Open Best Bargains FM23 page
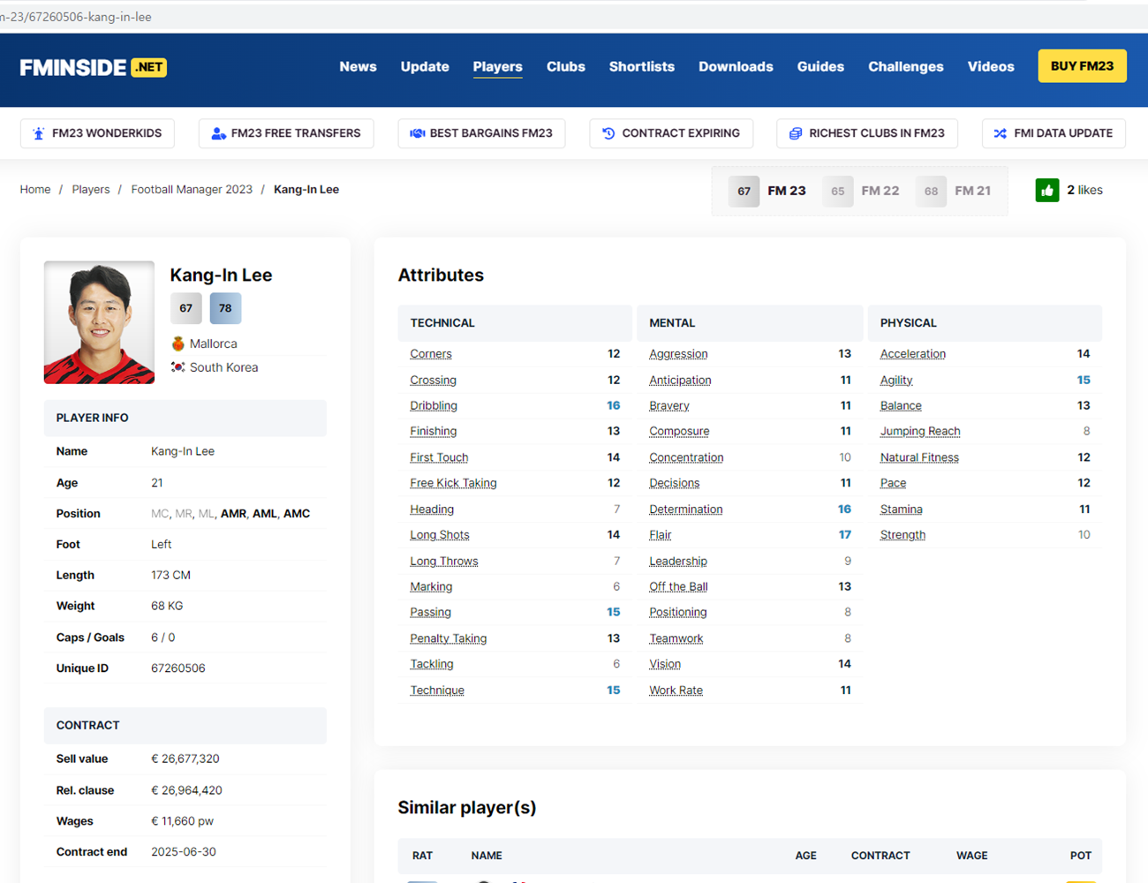Screen dimensions: 1148x883 pos(481,133)
